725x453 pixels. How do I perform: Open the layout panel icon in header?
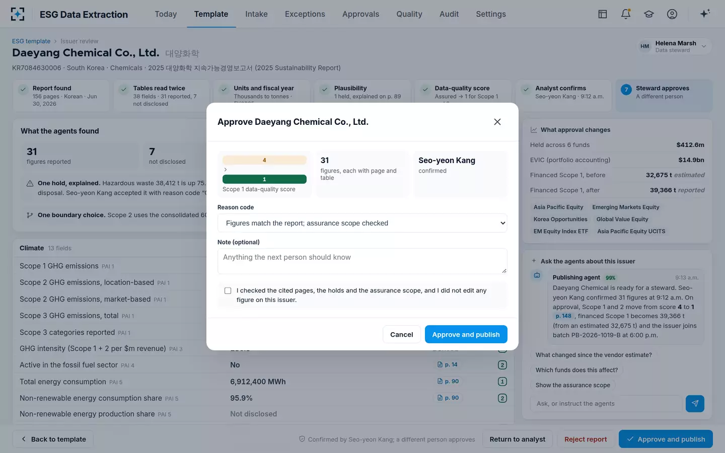[x=603, y=14]
